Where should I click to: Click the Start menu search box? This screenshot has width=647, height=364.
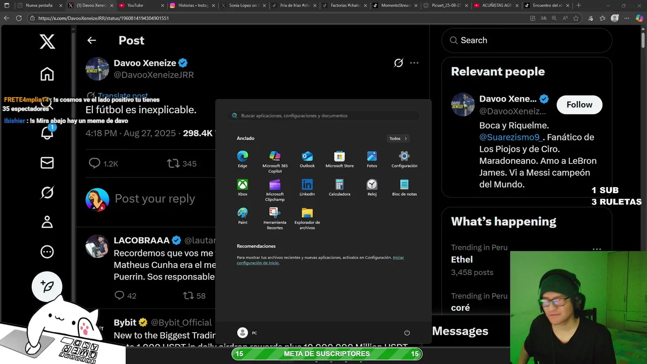323,116
